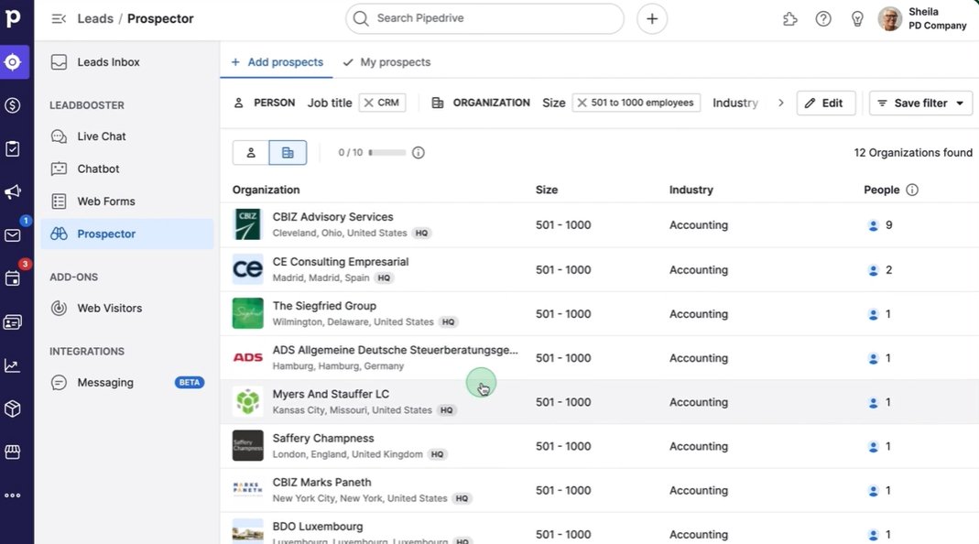Click the Organization column header
The width and height of the screenshot is (979, 544).
[266, 190]
